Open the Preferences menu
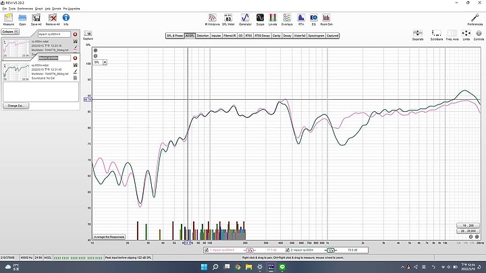The height and width of the screenshot is (273, 486). click(25, 9)
